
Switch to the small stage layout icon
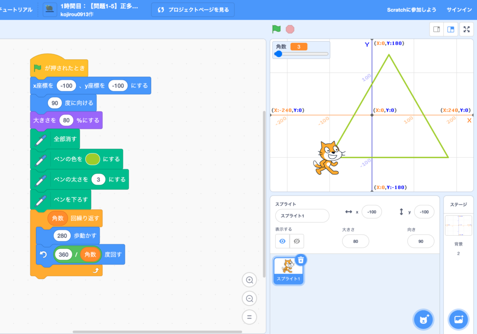point(436,29)
